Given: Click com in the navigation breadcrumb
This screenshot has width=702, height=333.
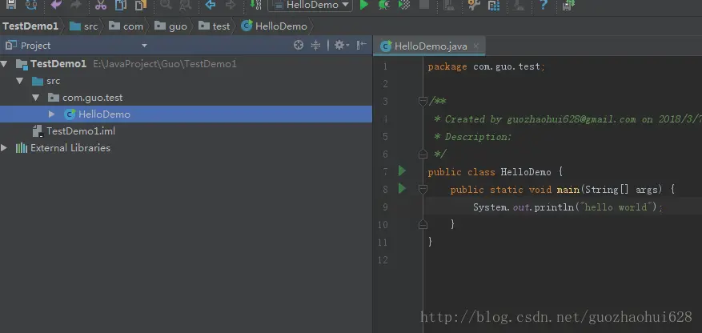Looking at the screenshot, I should point(126,26).
